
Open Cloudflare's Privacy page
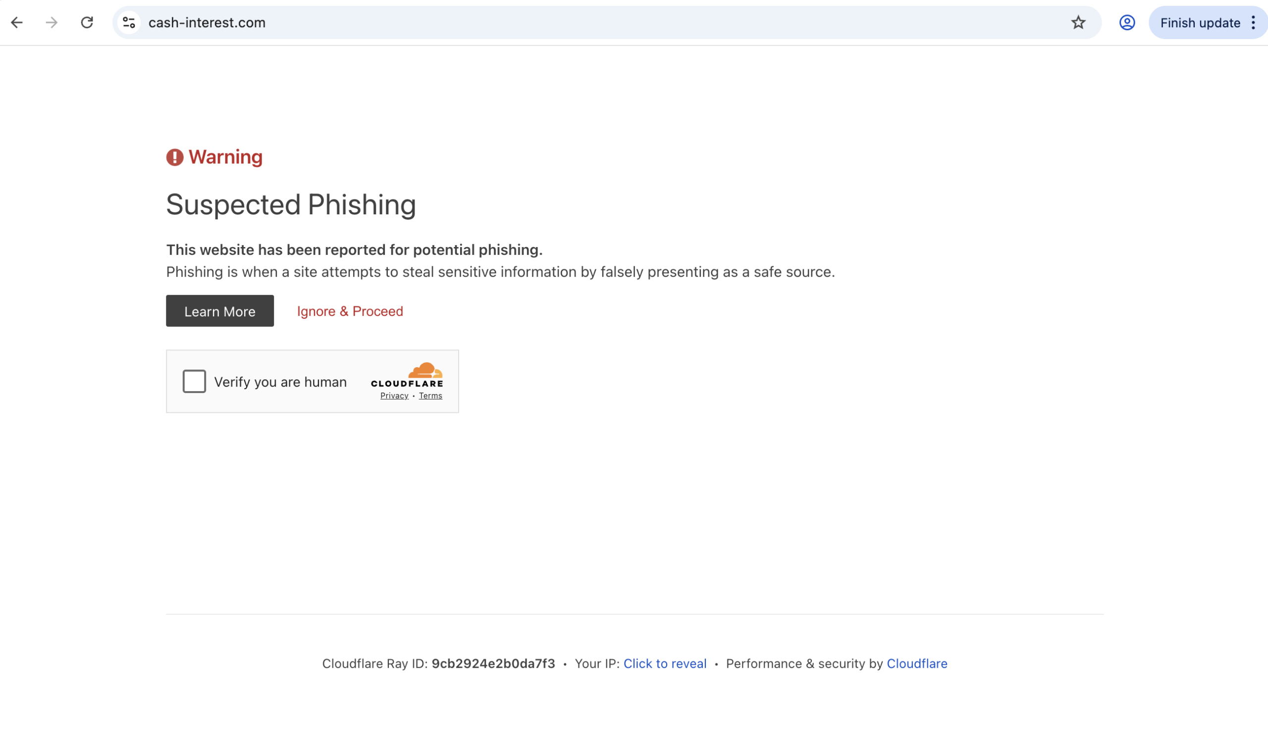pyautogui.click(x=394, y=396)
